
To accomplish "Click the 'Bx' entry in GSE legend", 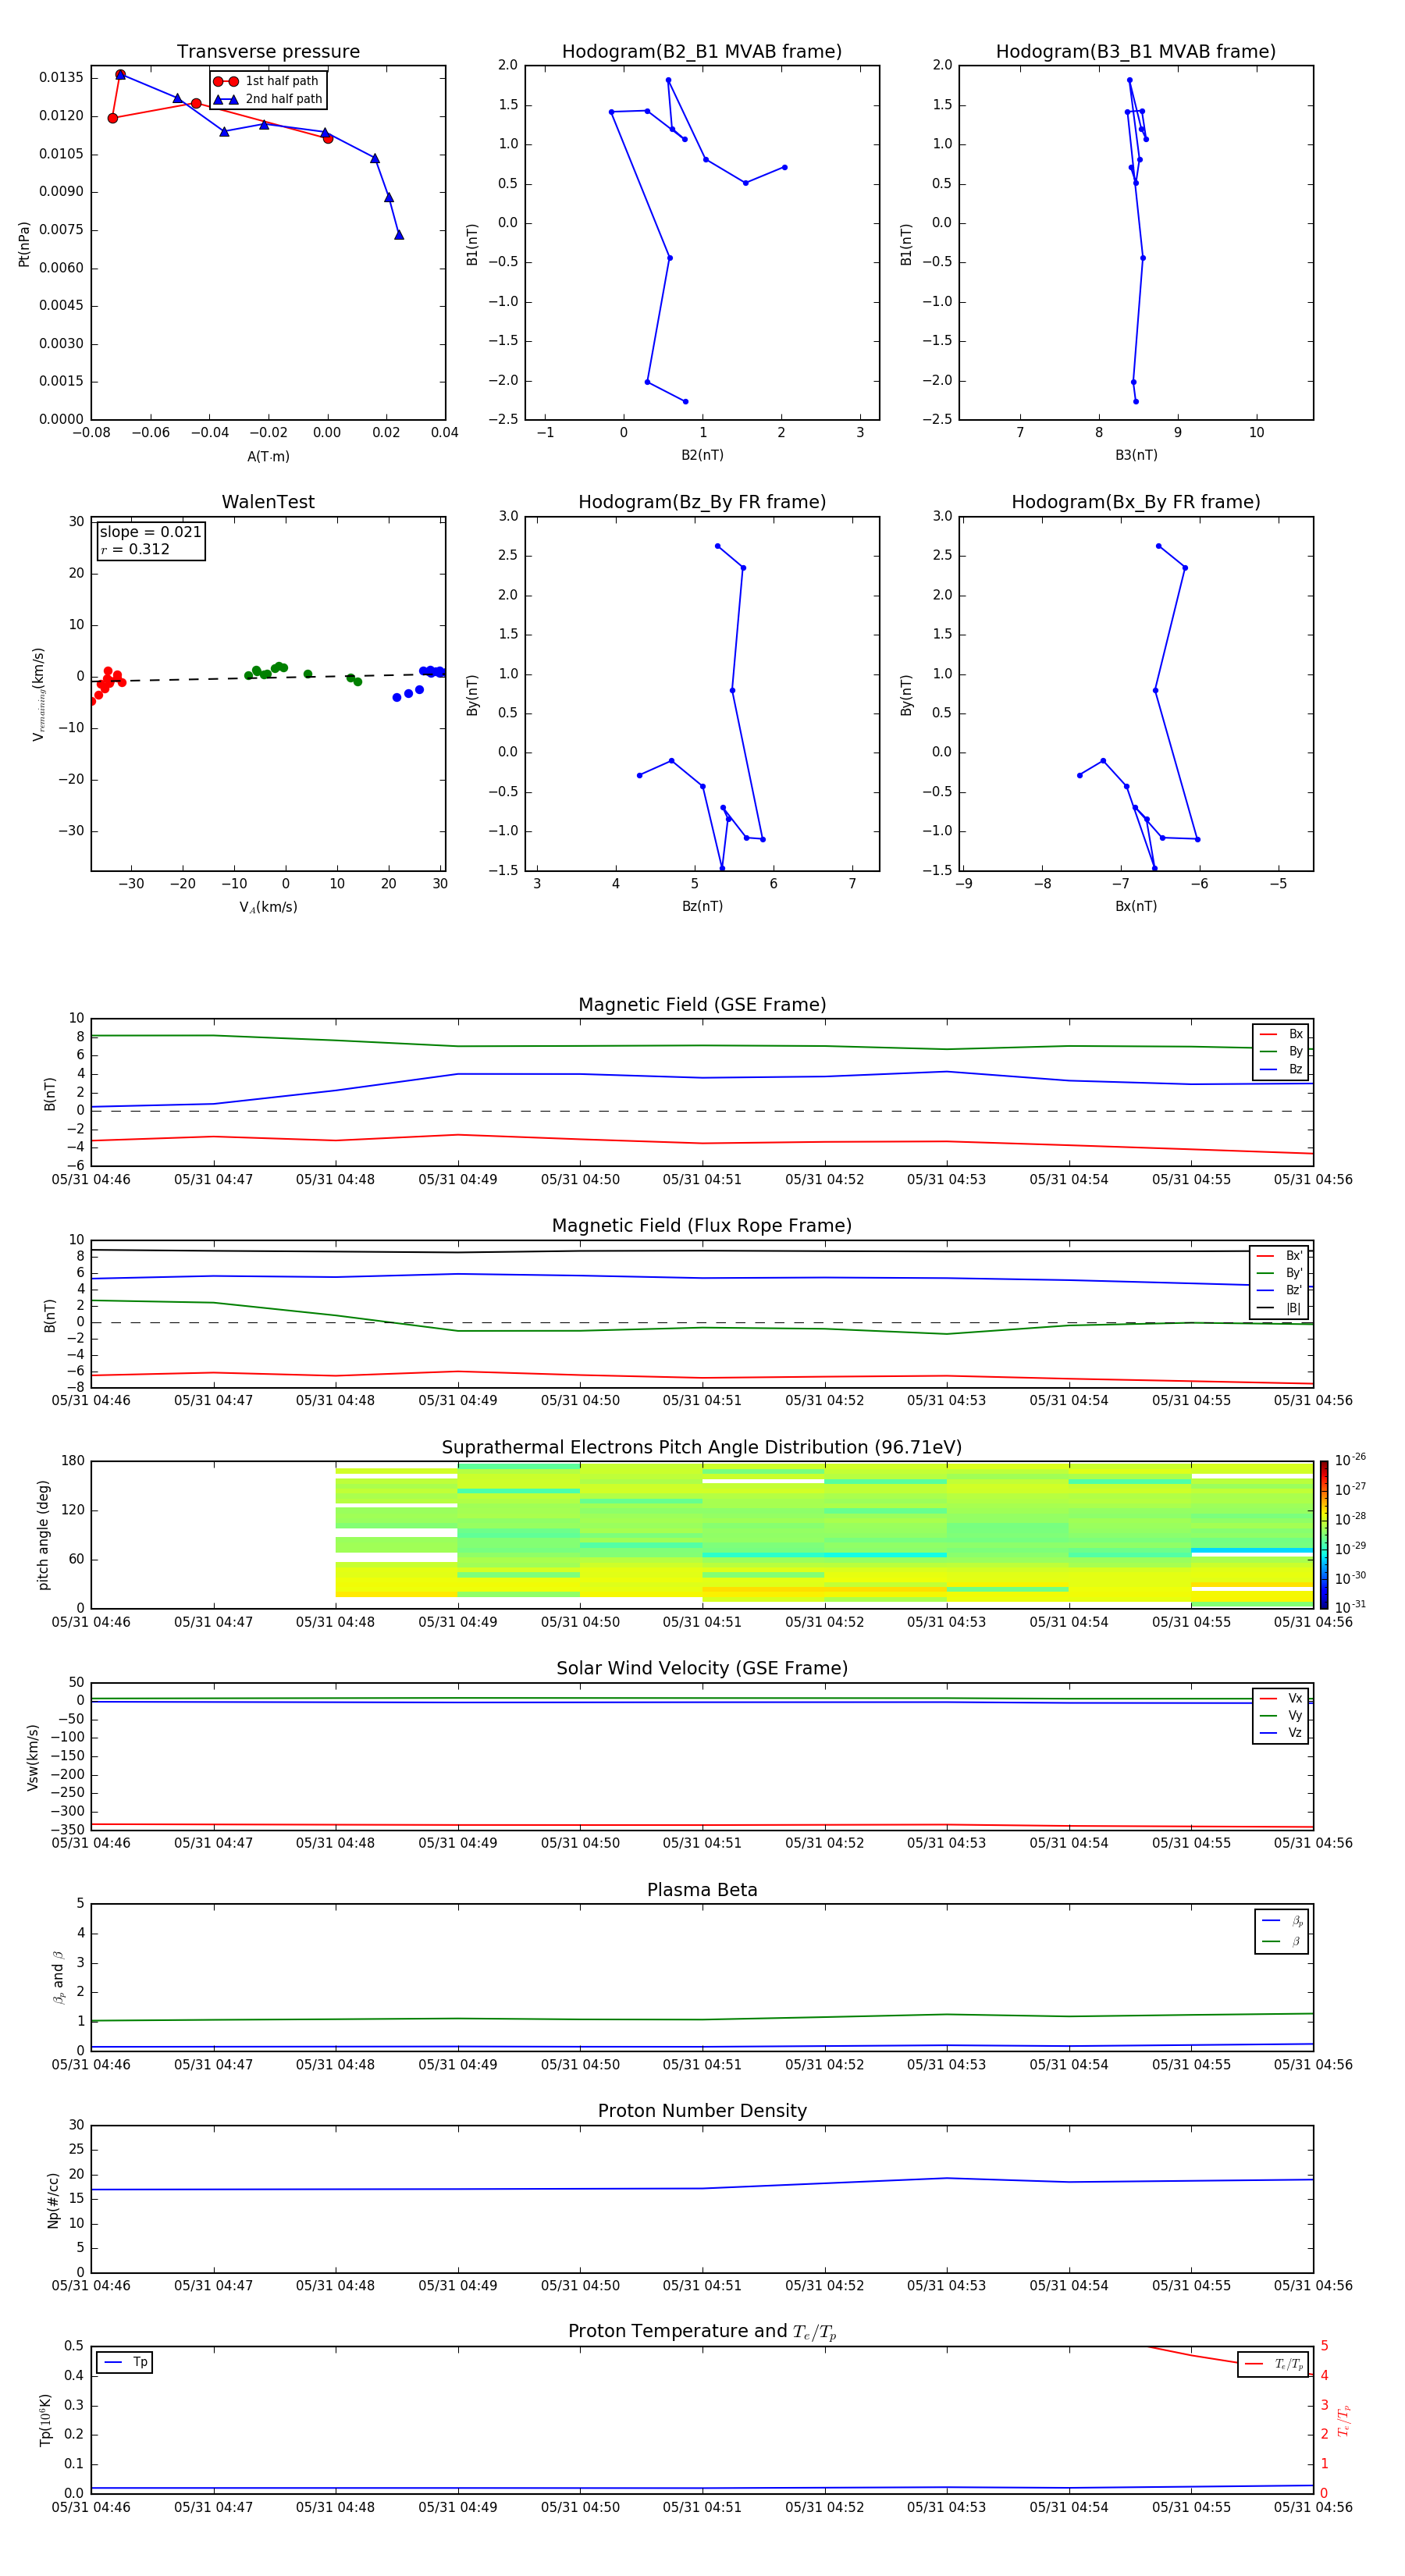I will pos(1281,1034).
